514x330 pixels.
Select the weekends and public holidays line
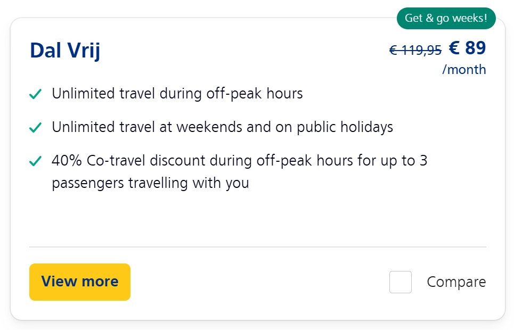[222, 127]
